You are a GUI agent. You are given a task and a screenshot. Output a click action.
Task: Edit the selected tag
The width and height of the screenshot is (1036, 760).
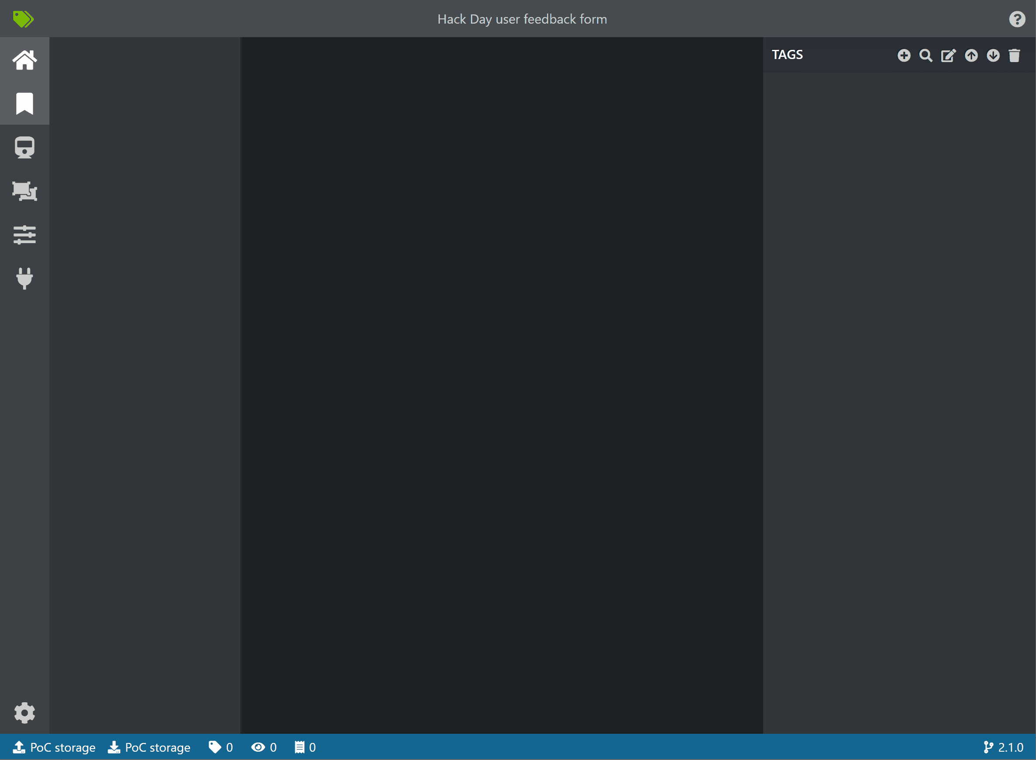pyautogui.click(x=949, y=55)
